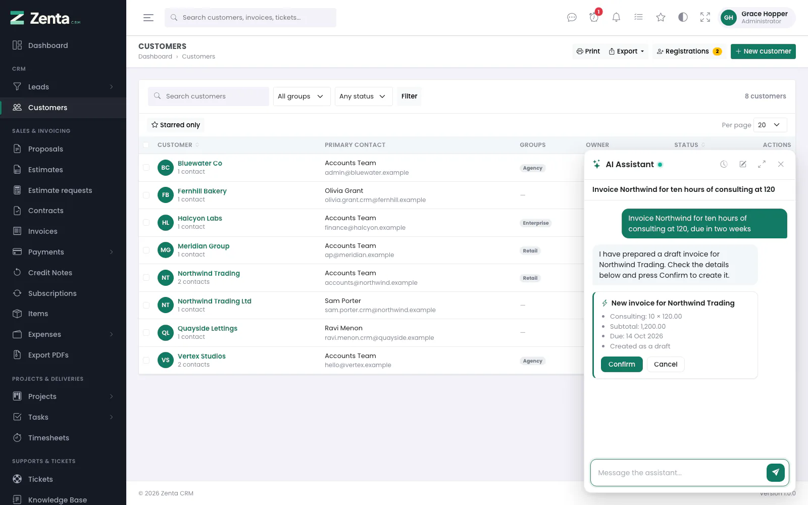
Task: Collapse sidebar with hamburger menu icon
Action: [148, 18]
